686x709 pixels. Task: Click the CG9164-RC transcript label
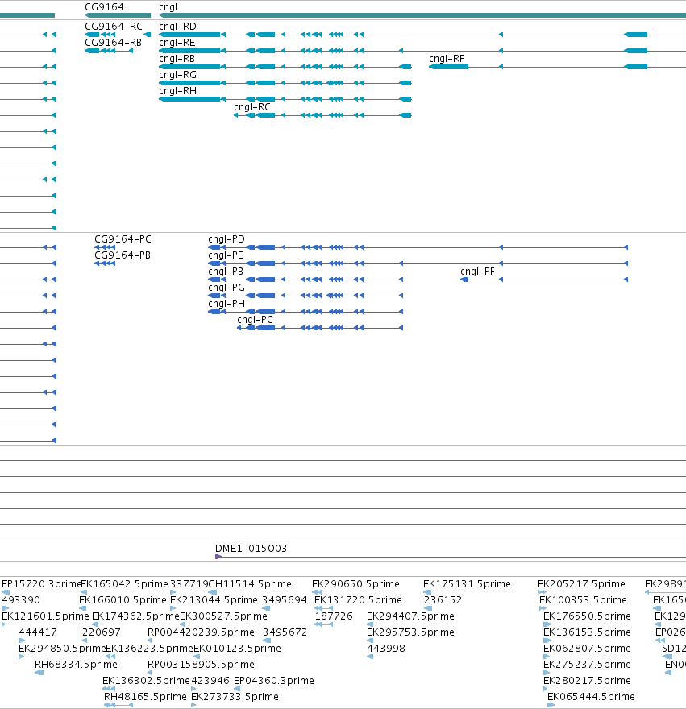[x=114, y=27]
